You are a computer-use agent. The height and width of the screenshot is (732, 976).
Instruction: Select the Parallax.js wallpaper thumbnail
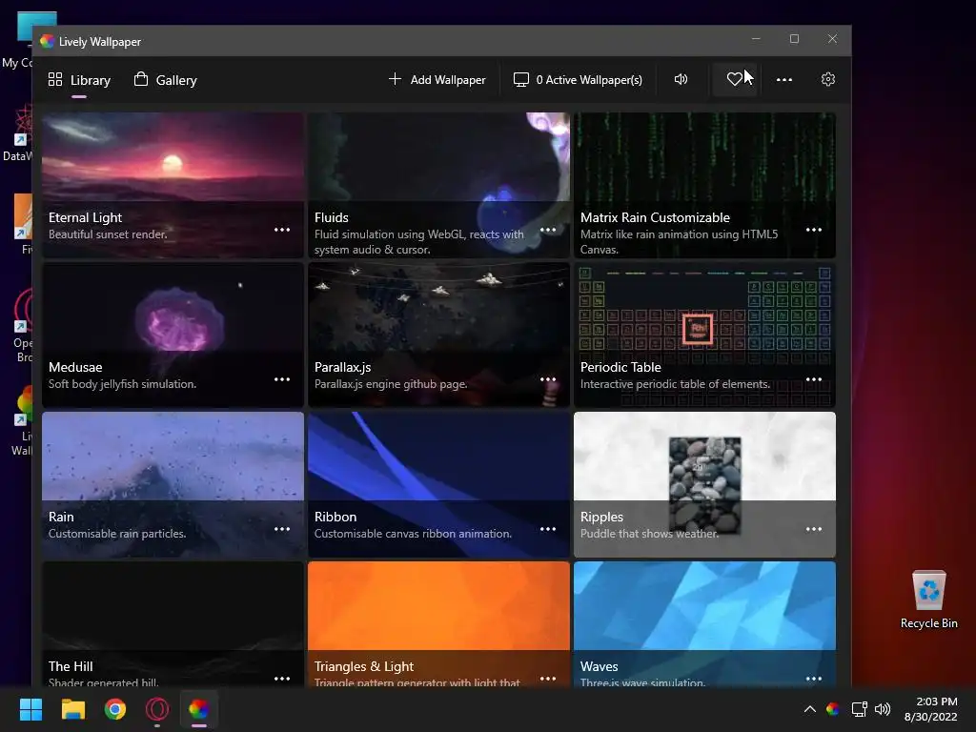tap(438, 335)
